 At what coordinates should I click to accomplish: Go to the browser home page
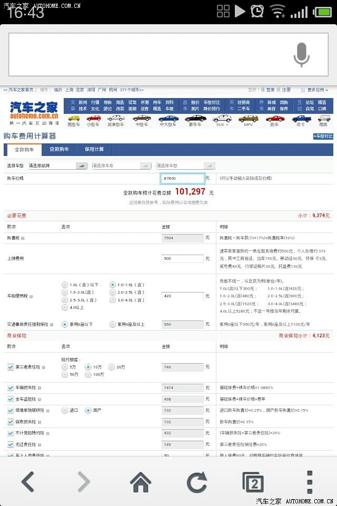tap(141, 481)
